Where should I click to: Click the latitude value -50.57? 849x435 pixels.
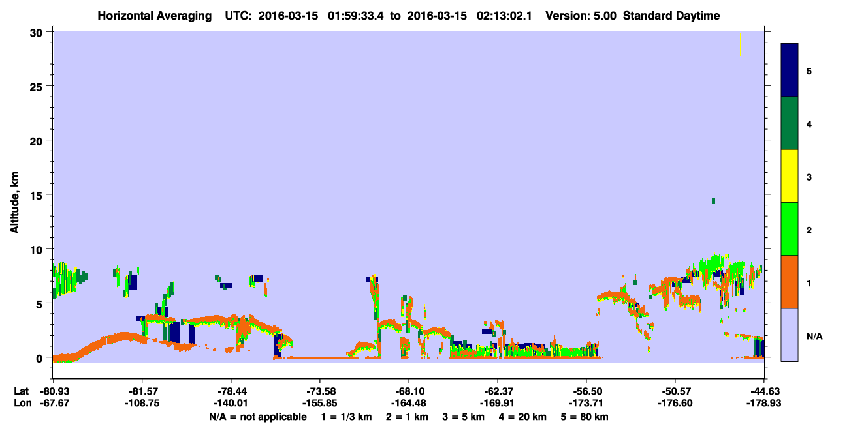tap(675, 391)
